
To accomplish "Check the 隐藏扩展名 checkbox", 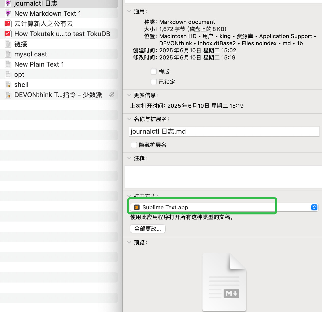I will pos(134,145).
